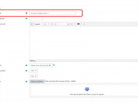Open help for the group ID number field
This screenshot has width=138, height=103.
[26, 19]
